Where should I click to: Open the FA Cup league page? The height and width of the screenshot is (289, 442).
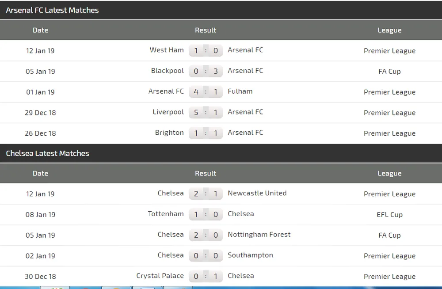pos(389,71)
